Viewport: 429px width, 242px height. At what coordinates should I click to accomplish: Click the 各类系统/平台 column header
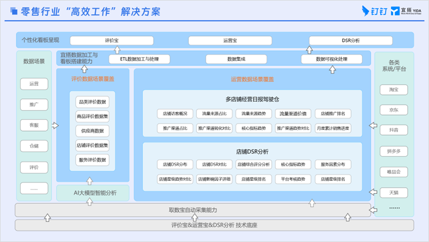394,66
